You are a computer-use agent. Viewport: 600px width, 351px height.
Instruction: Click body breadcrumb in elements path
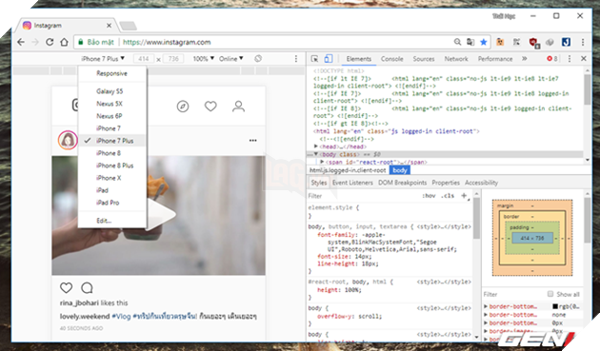tap(400, 170)
